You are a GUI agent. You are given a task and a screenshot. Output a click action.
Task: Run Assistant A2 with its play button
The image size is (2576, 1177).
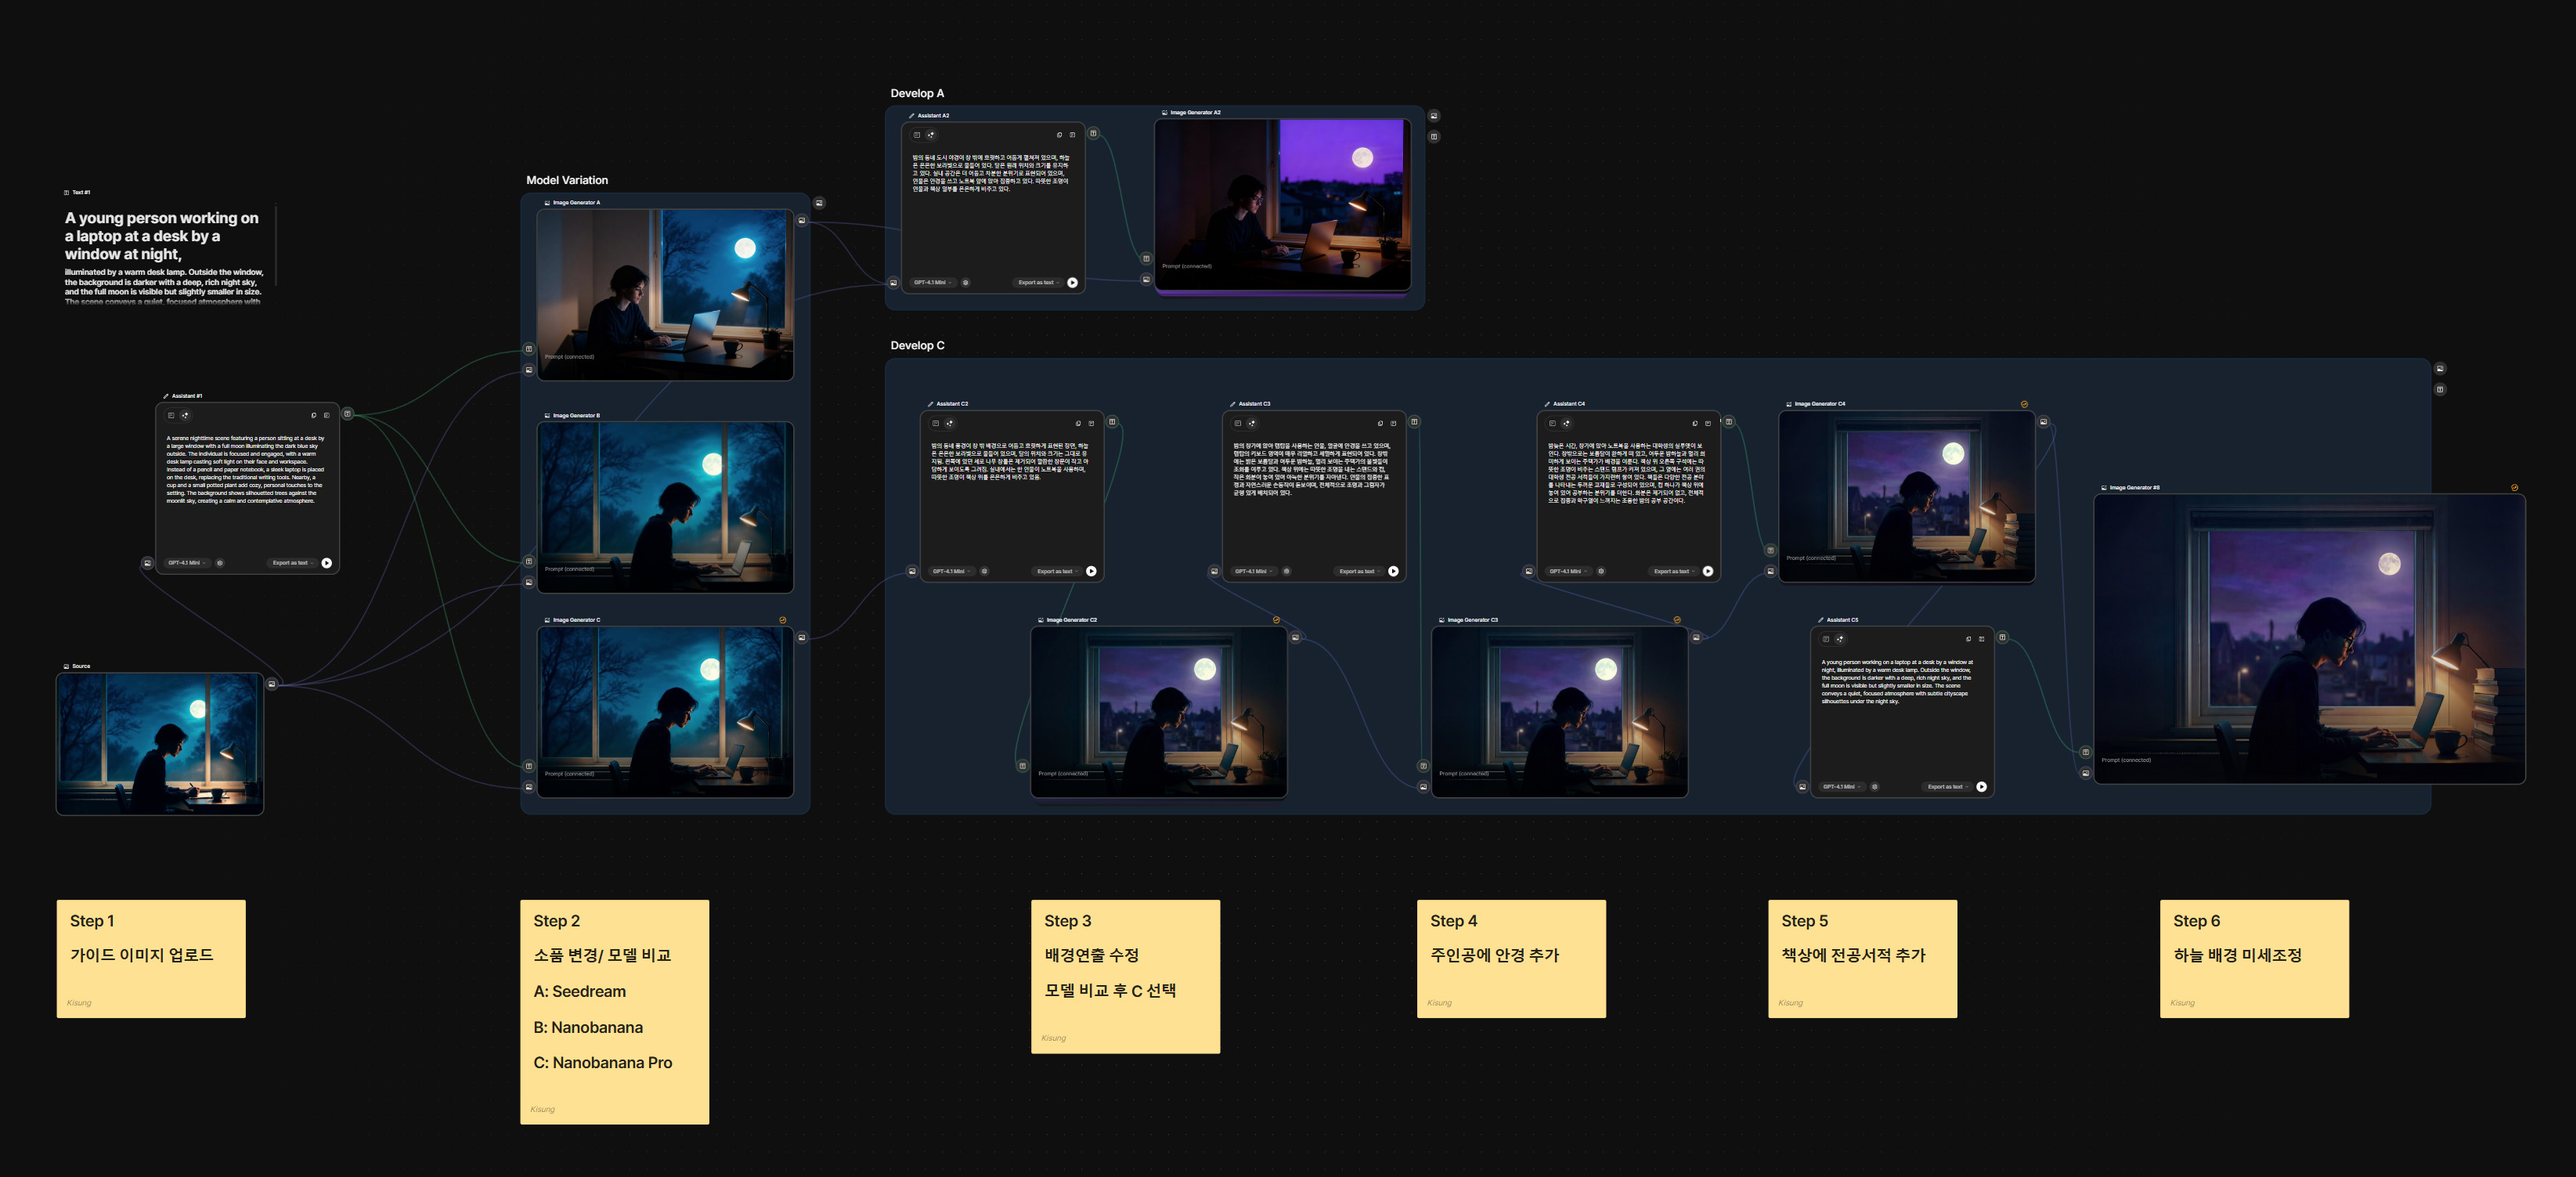coord(1072,283)
